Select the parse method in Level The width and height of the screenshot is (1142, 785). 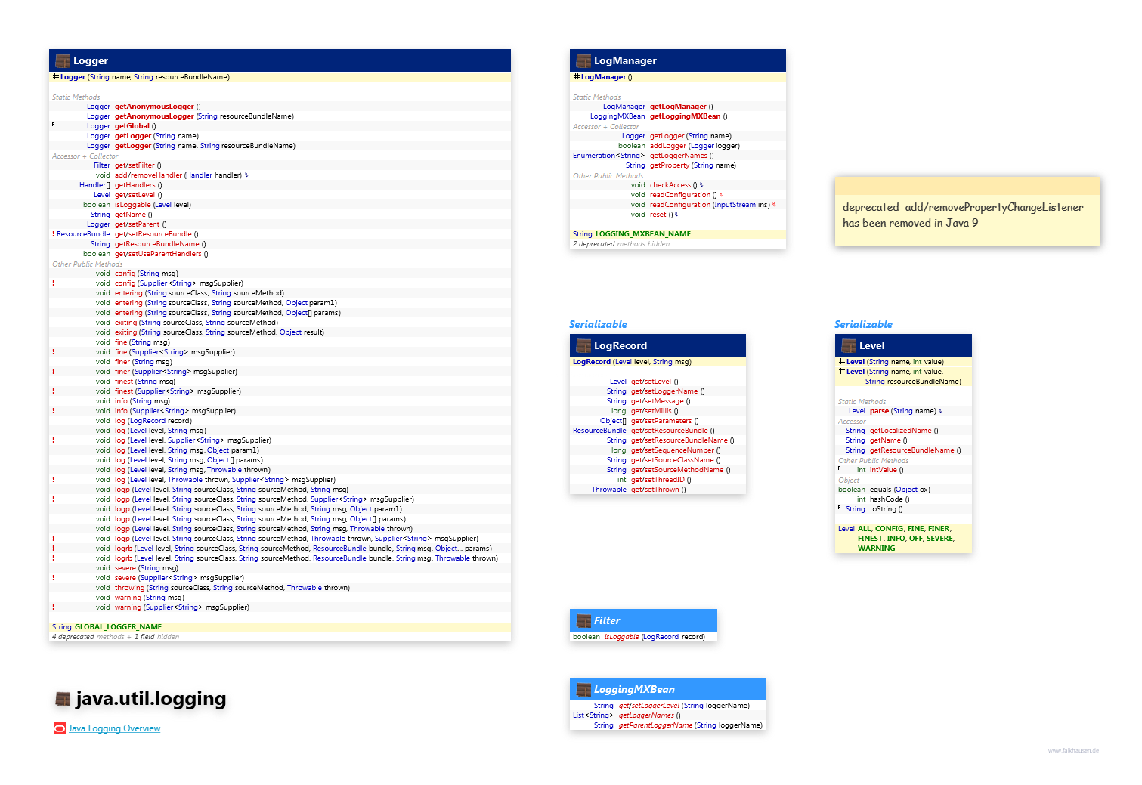tap(879, 411)
